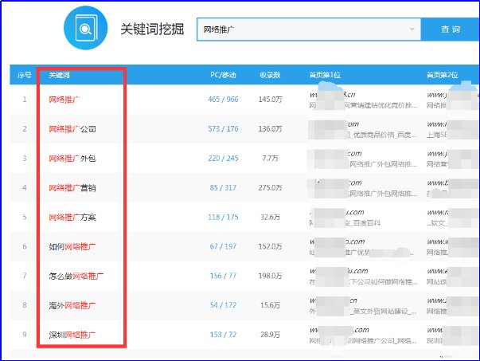Click 关键词挖掘 page title text

[152, 29]
